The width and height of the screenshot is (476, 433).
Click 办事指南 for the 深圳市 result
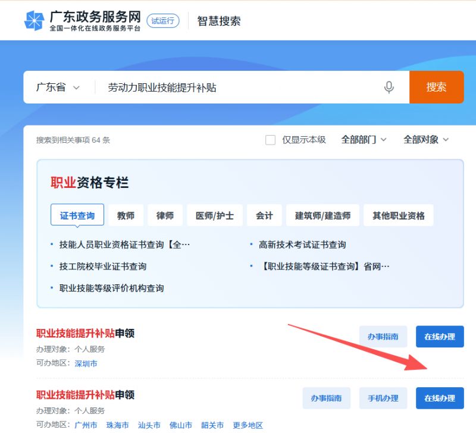[383, 337]
